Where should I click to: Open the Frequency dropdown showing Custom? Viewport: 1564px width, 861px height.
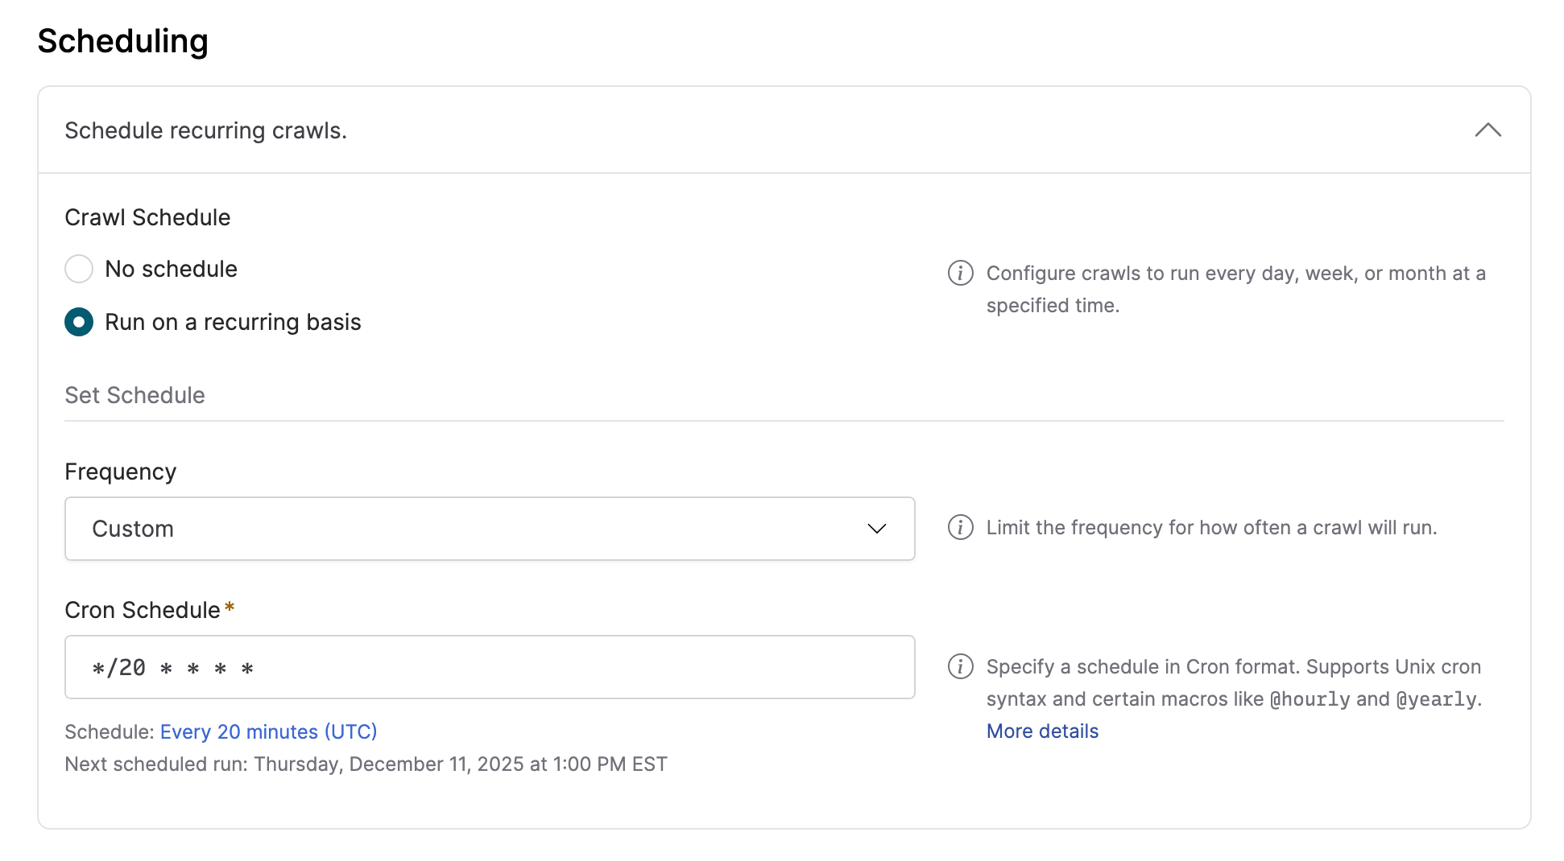[489, 529]
